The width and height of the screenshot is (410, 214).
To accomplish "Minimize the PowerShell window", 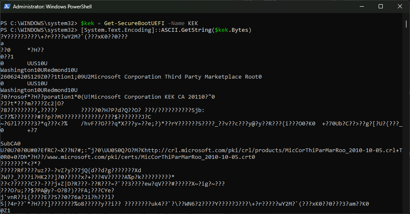I will pyautogui.click(x=361, y=7).
